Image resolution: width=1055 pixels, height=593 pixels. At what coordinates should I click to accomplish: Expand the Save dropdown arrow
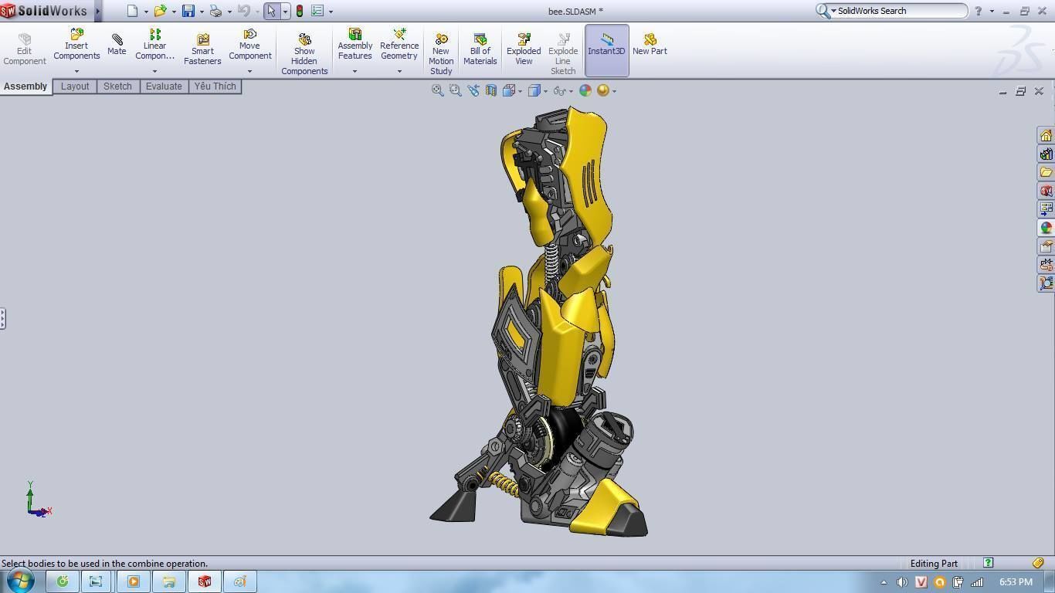(x=202, y=12)
